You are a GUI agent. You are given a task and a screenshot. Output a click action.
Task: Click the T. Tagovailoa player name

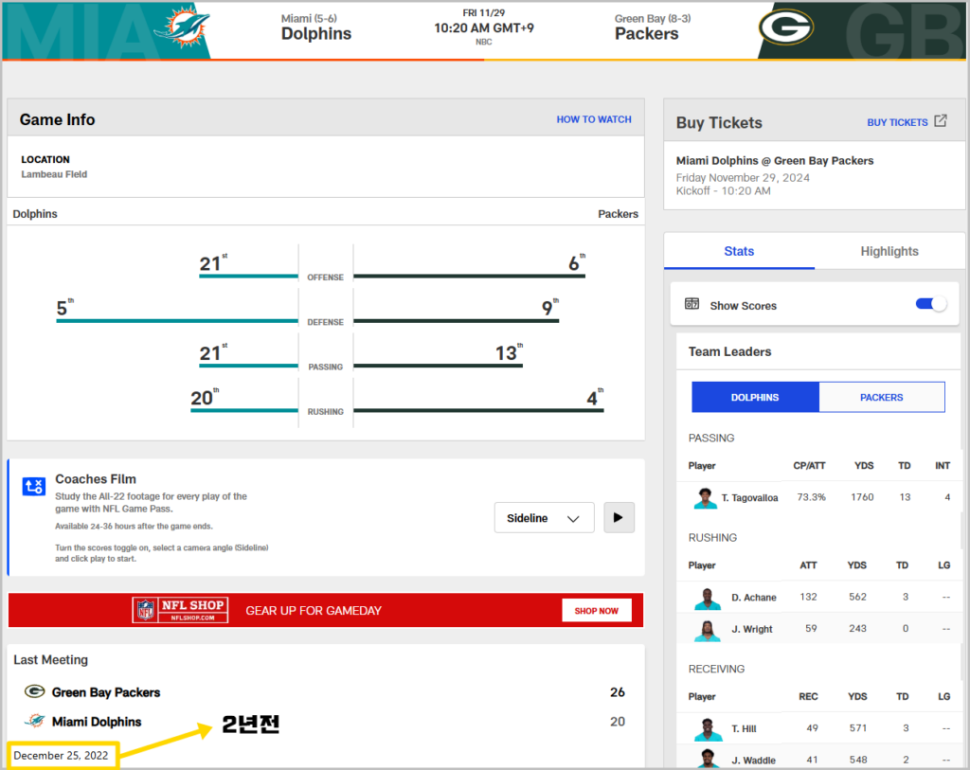[750, 498]
